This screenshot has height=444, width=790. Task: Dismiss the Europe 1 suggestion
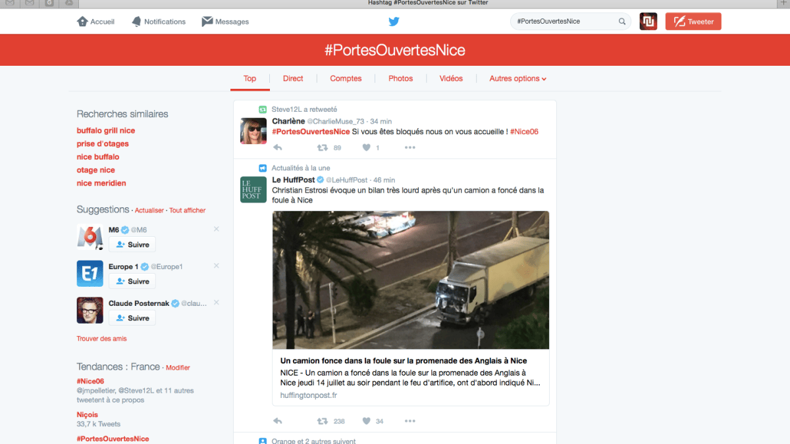coord(217,266)
